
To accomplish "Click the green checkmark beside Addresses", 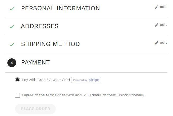I will click(x=12, y=27).
